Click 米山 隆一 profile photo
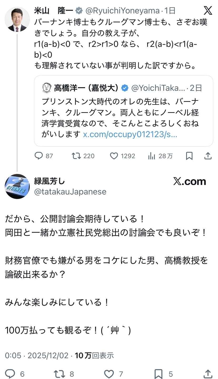Viewport: 218px width, 379px height. pyautogui.click(x=17, y=19)
